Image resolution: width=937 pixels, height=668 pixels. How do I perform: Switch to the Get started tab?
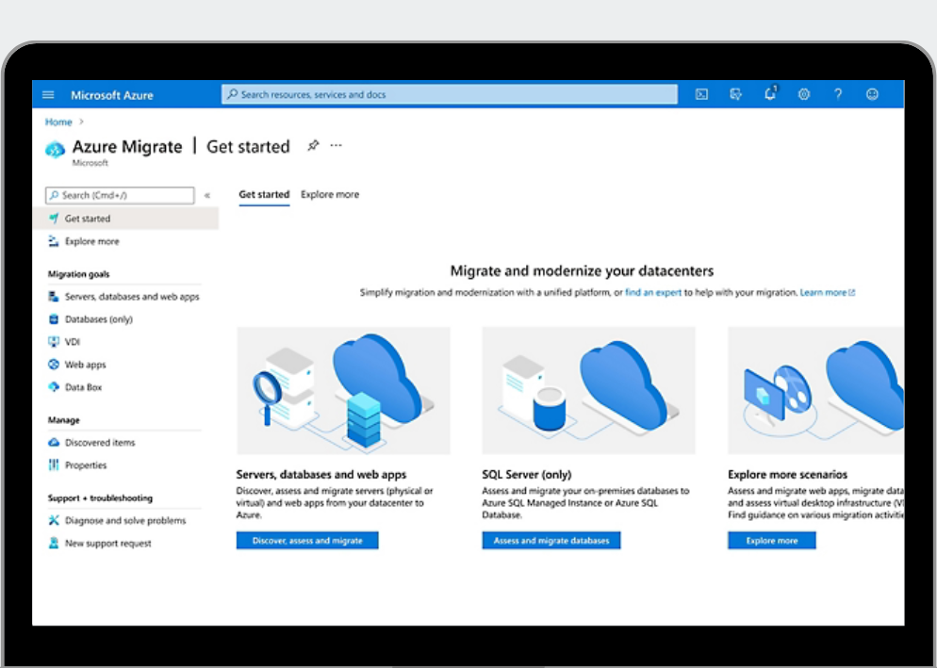[x=264, y=194]
